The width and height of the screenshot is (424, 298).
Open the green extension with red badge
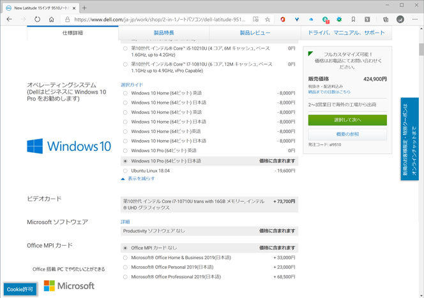(325, 20)
